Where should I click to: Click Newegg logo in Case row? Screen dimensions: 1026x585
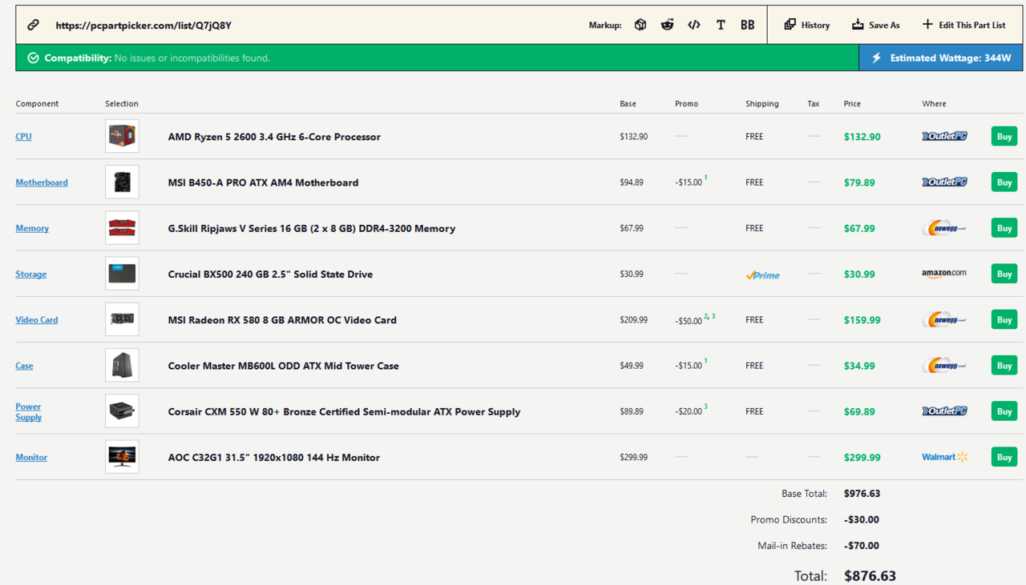[944, 365]
